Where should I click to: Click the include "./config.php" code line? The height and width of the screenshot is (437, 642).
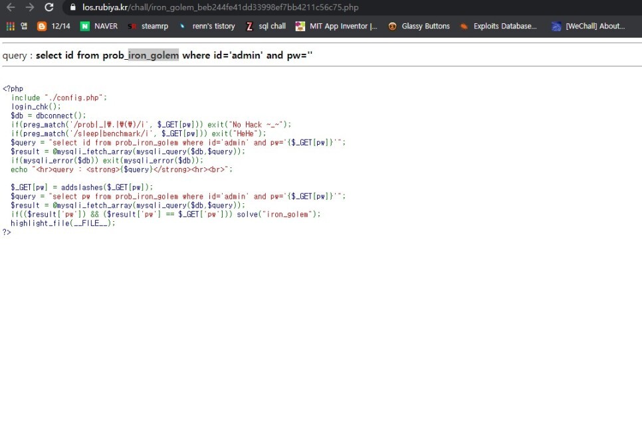pos(59,98)
